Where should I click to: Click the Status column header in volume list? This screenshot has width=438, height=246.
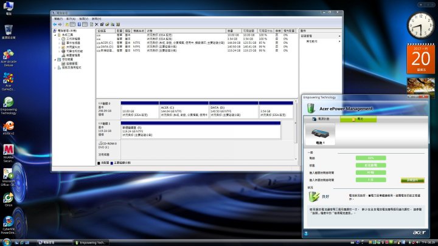pyautogui.click(x=186, y=31)
